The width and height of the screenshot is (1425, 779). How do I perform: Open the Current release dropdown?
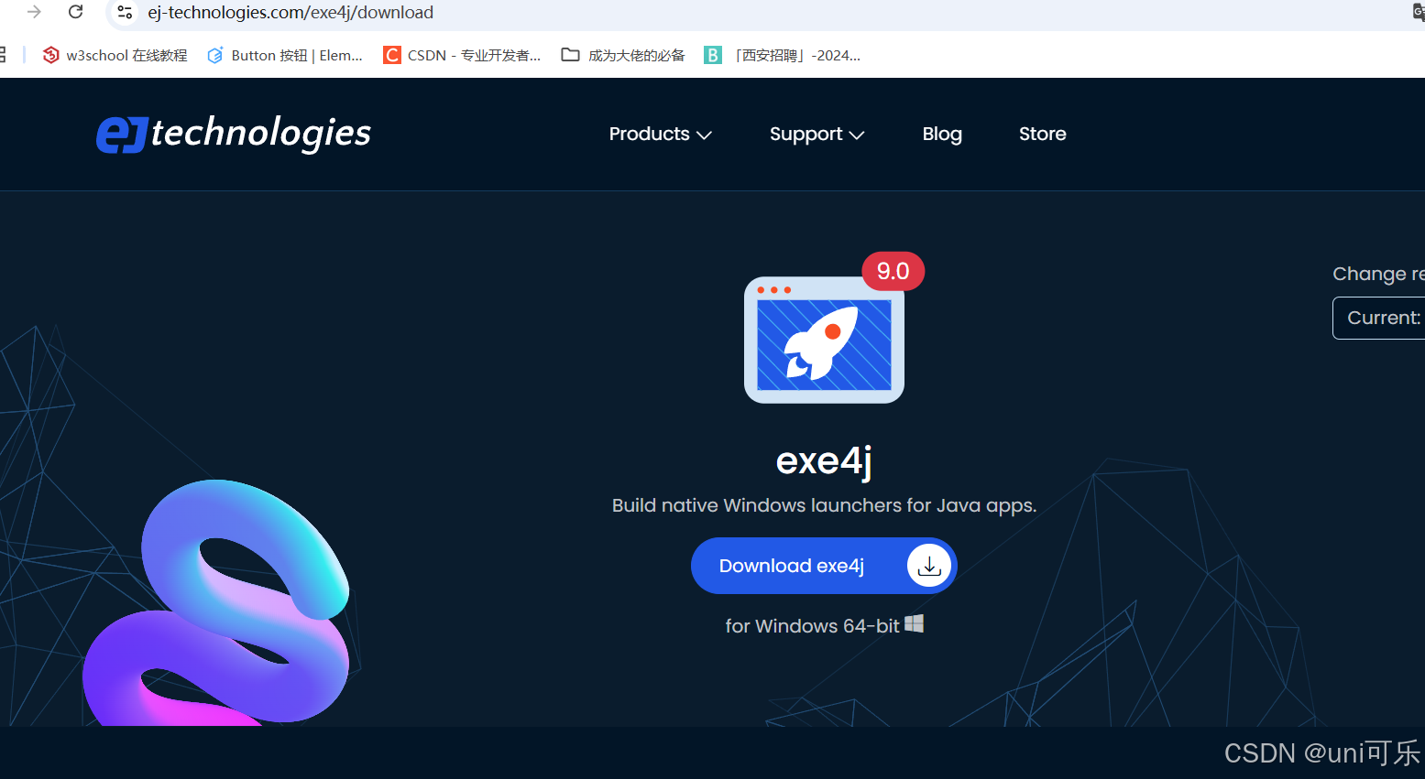click(x=1378, y=318)
